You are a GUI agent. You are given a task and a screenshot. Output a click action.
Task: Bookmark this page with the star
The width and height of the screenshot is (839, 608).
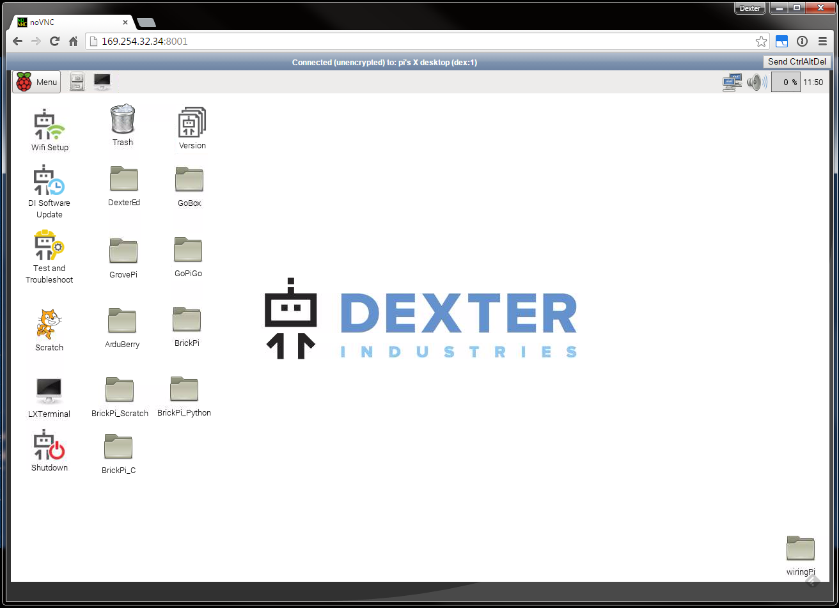click(x=761, y=42)
